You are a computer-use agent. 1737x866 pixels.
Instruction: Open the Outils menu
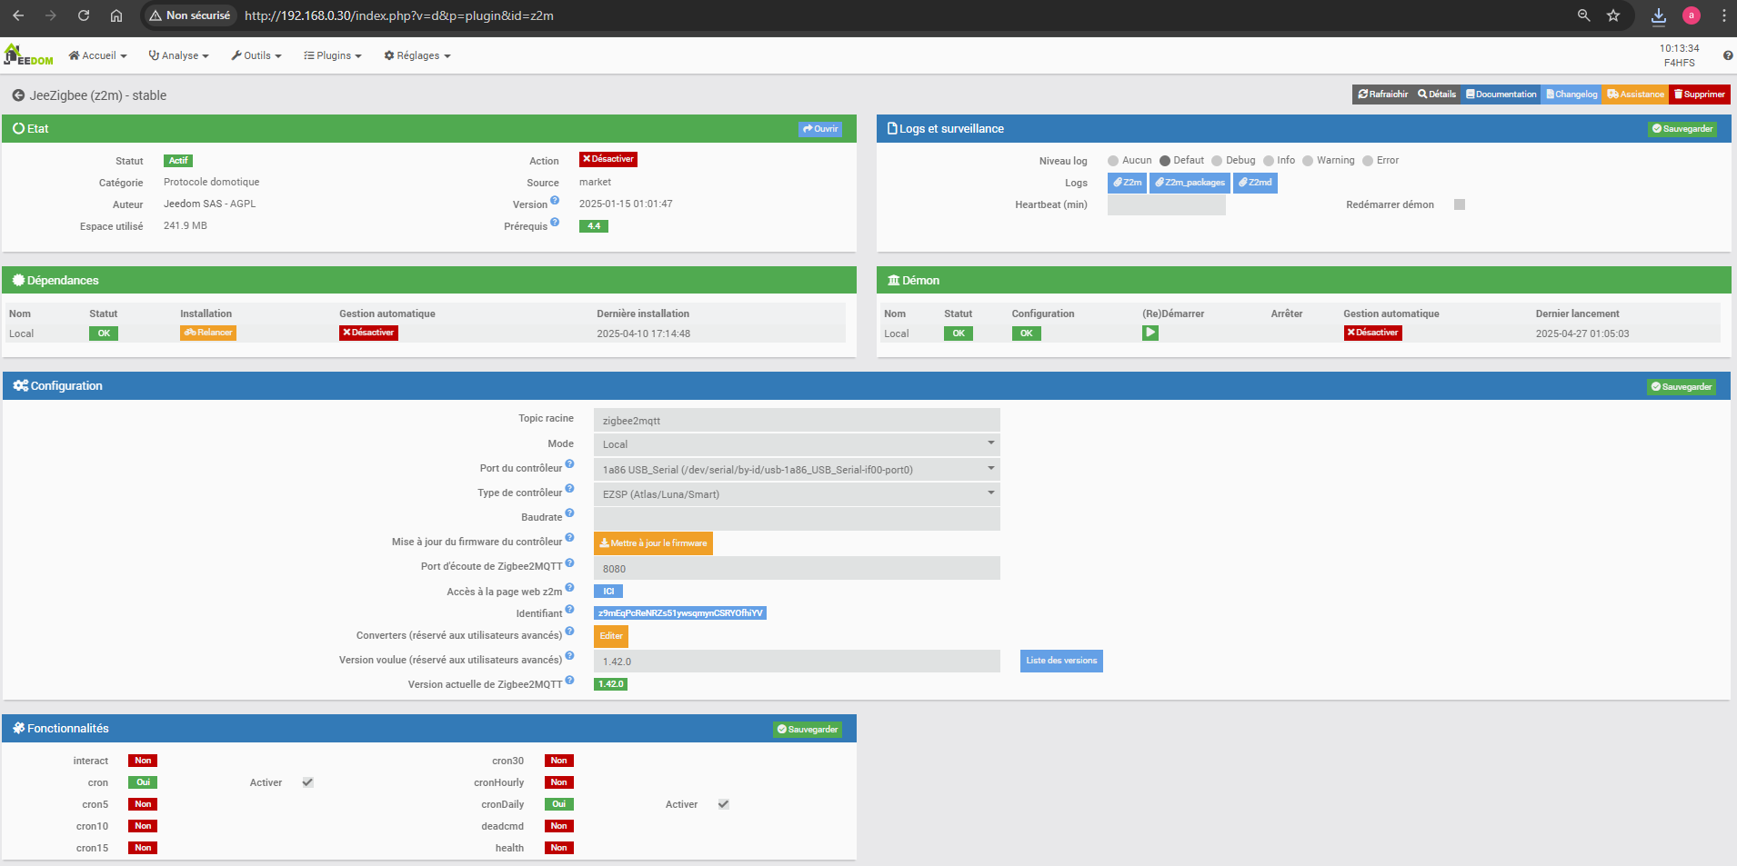[256, 55]
